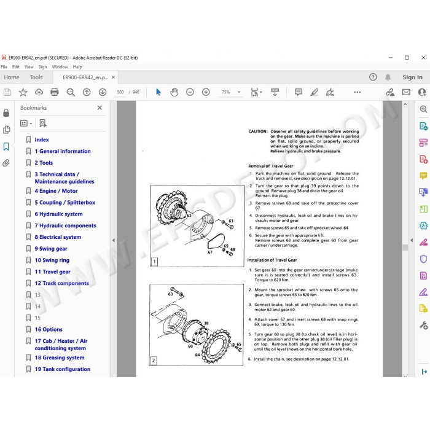Open Protect shield tool in right pane
Viewport: 430px width, 430px height.
(x=423, y=259)
